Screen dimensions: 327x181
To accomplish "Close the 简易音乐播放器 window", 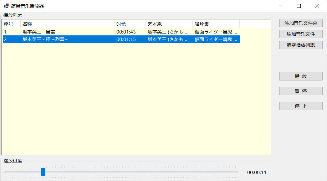I will 317,6.
